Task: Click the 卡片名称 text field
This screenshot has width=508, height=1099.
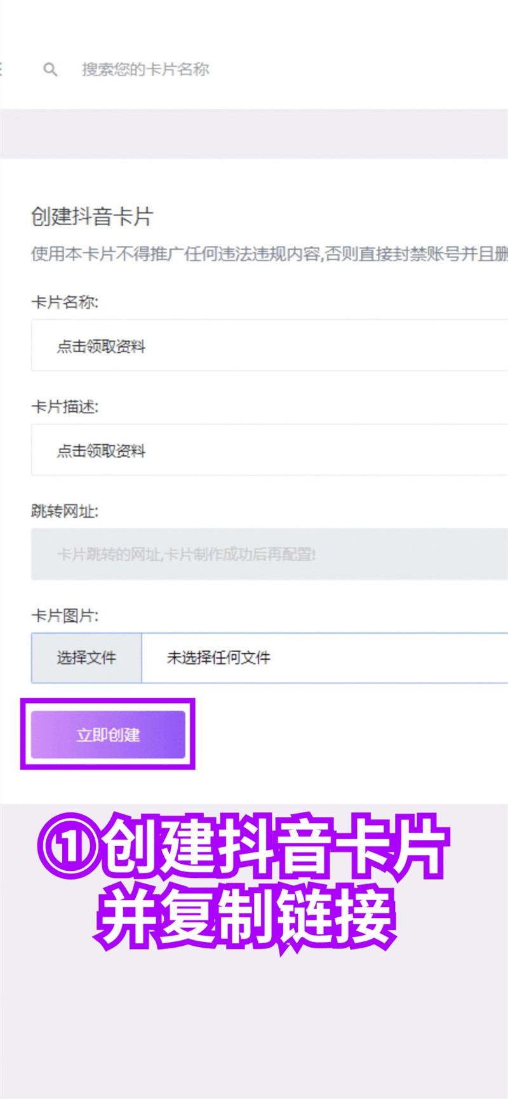Action: pos(269,345)
